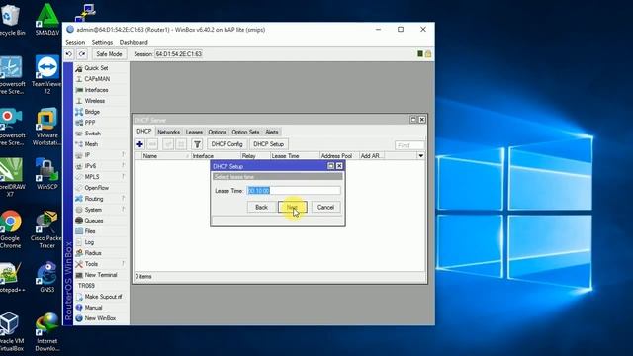Image resolution: width=633 pixels, height=356 pixels.
Task: Close the DHCP Server window
Action: (422, 120)
